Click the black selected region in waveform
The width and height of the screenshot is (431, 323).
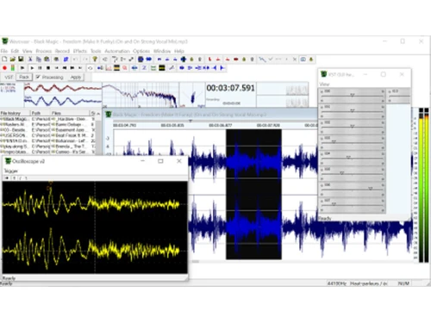click(253, 195)
